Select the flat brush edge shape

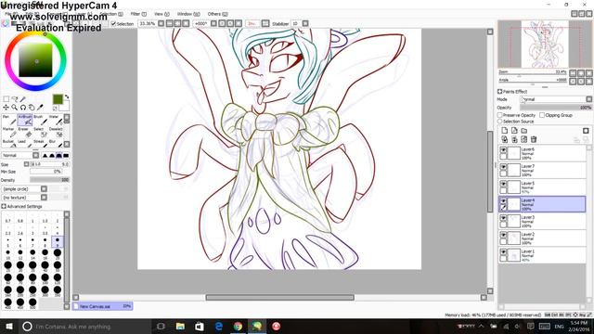[66, 155]
